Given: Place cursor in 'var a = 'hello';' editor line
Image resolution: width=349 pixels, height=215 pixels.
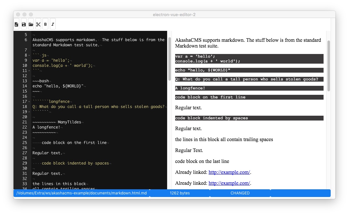Looking at the screenshot, I should pyautogui.click(x=51, y=60).
